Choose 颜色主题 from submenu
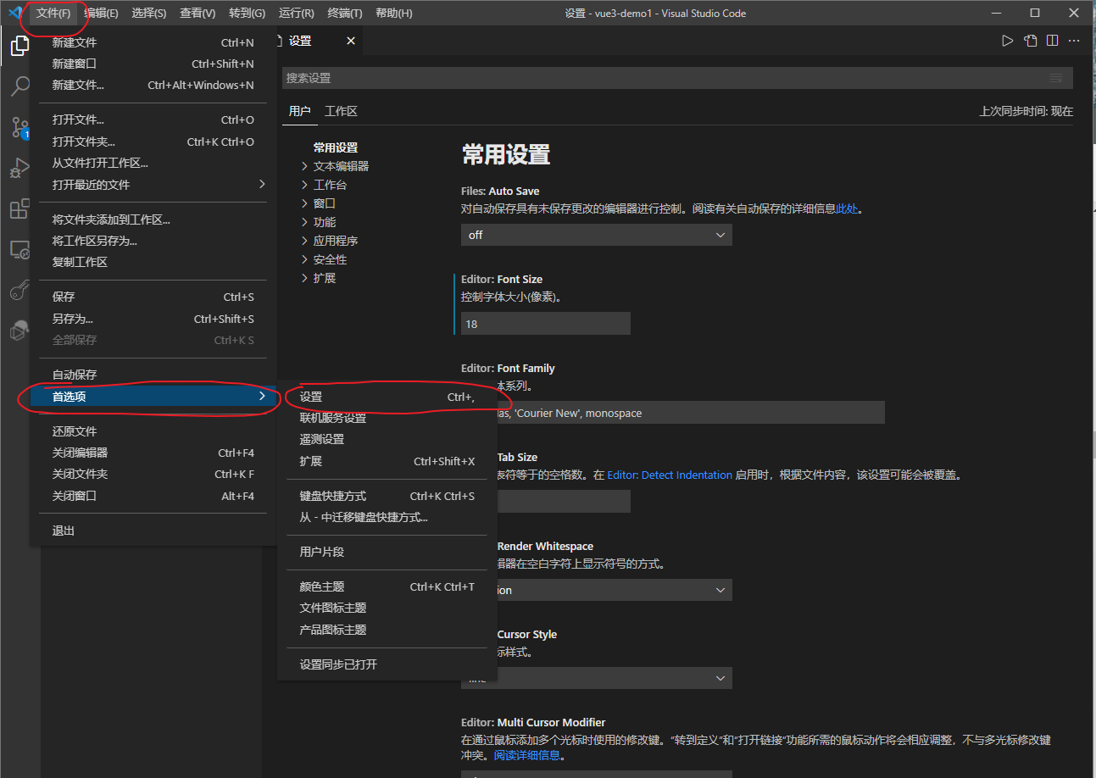The image size is (1096, 778). tap(387, 586)
